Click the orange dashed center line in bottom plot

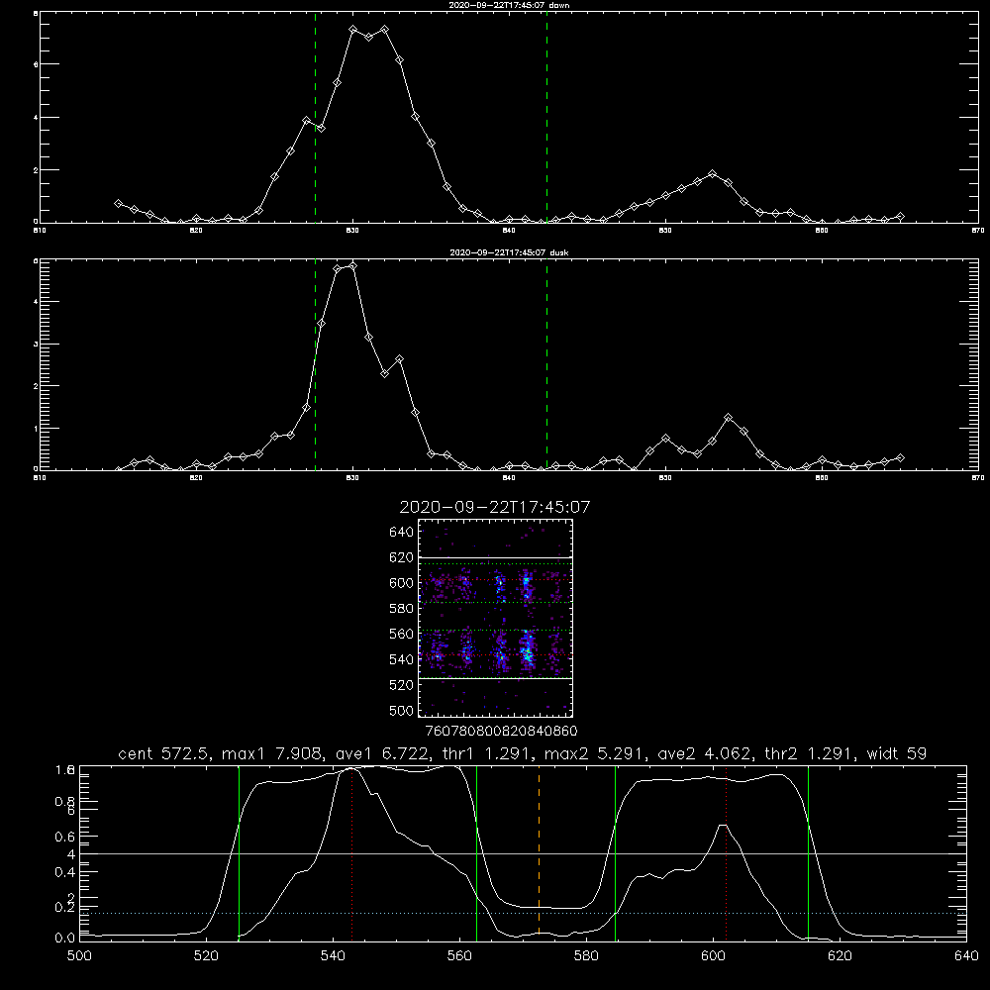pyautogui.click(x=539, y=852)
